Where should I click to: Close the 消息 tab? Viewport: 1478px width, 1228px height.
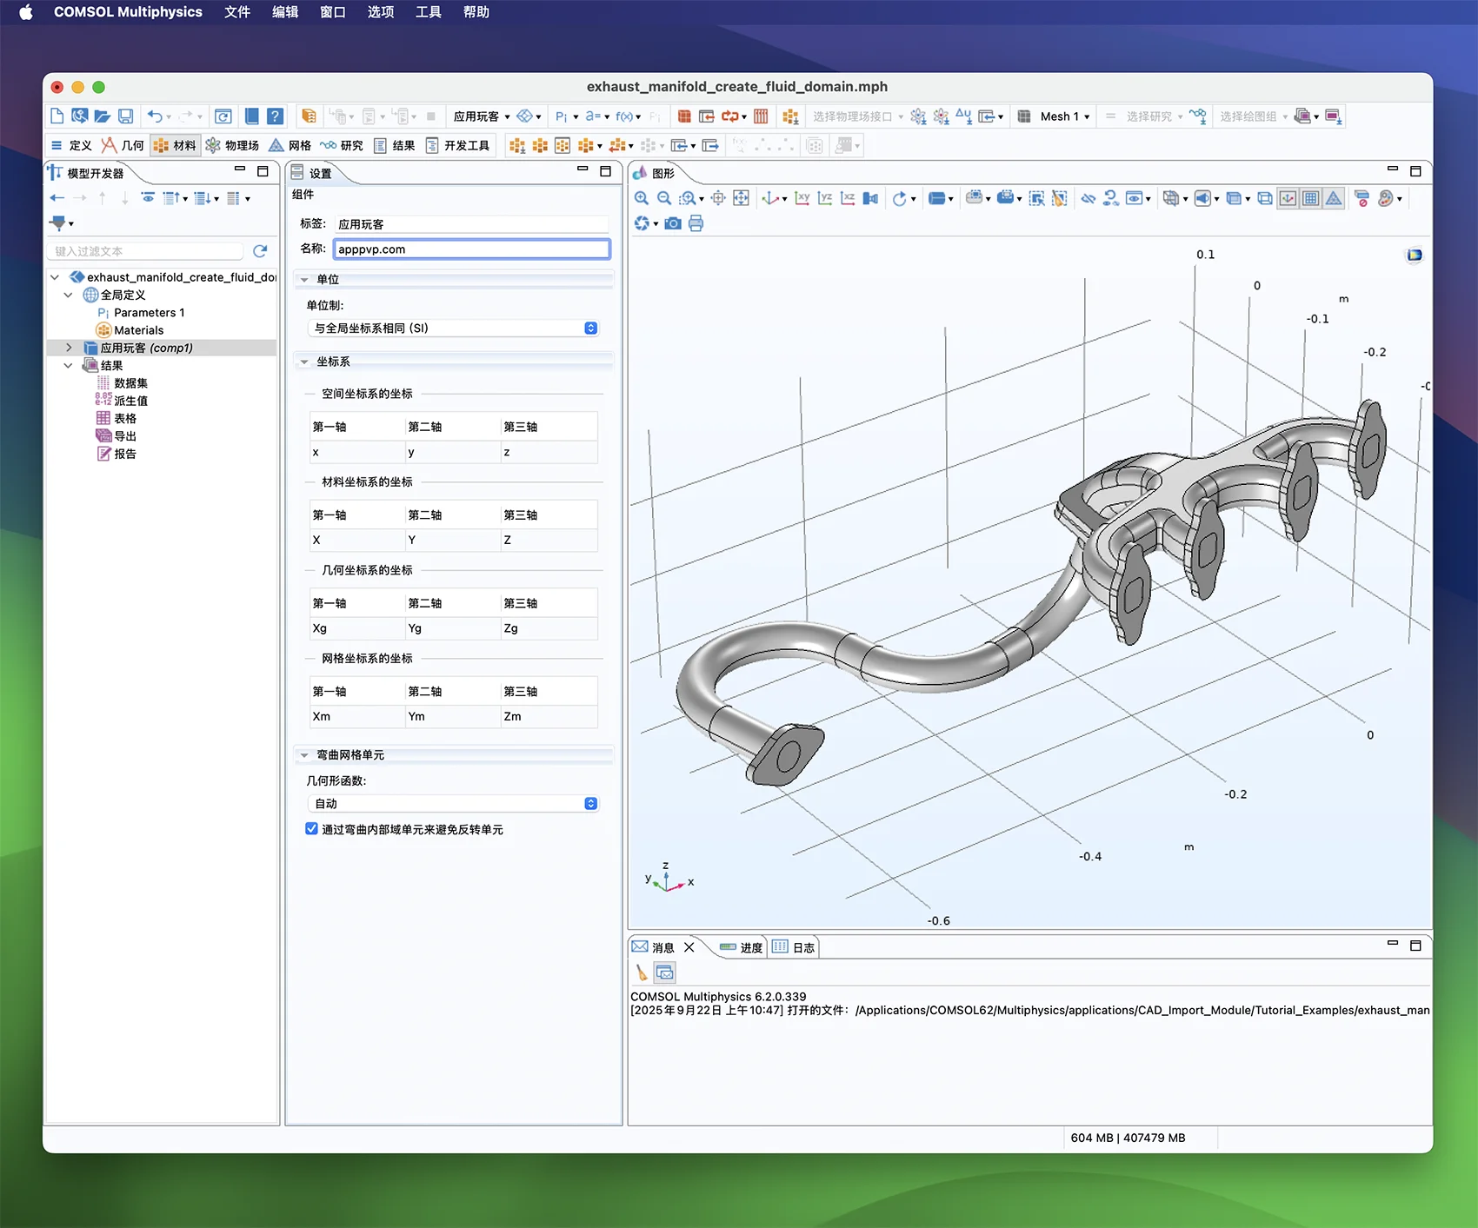tap(689, 947)
